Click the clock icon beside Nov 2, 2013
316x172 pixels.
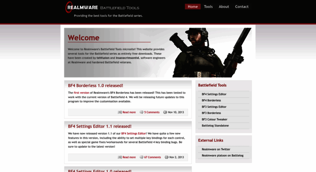pos(166,157)
